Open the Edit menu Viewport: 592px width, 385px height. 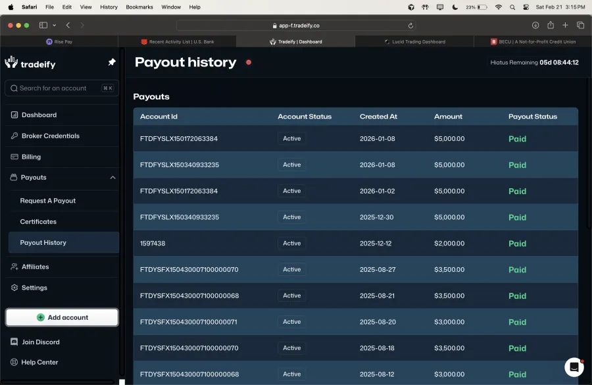(67, 7)
